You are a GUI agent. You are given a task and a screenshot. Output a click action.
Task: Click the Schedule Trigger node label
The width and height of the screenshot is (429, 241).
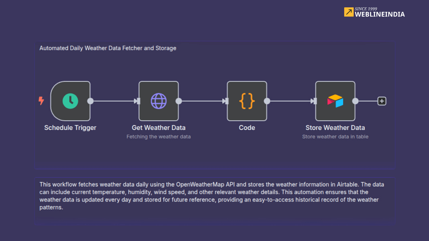70,128
